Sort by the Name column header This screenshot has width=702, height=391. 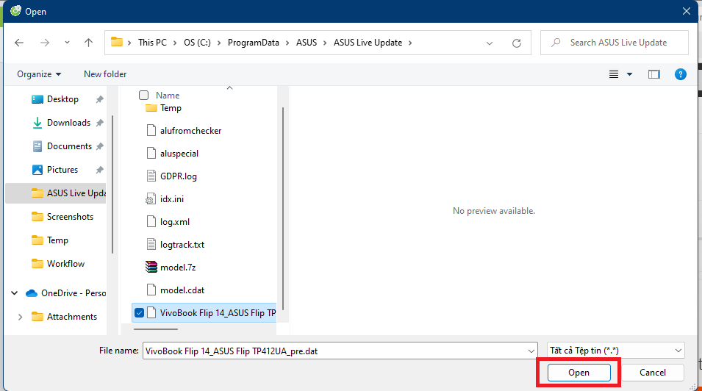(x=168, y=96)
